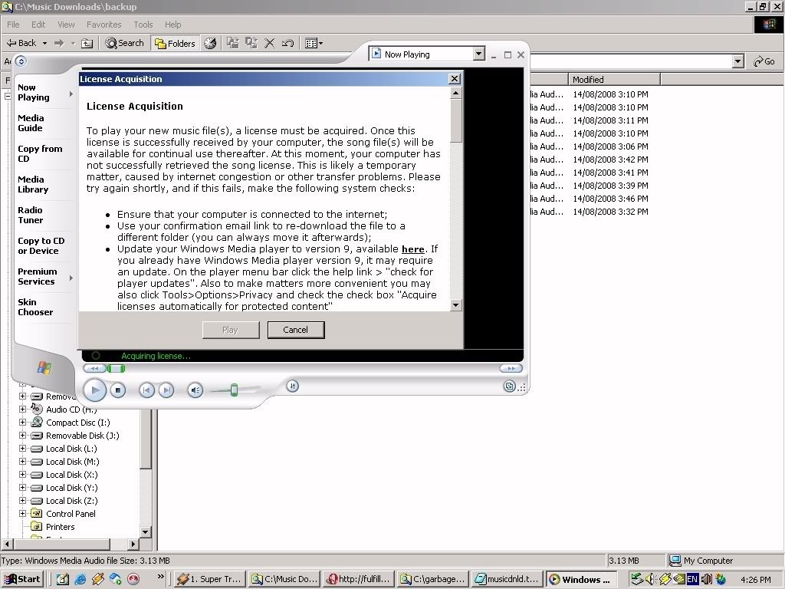Screen dimensions: 785x589
Task: Open the View menu
Action: point(66,25)
